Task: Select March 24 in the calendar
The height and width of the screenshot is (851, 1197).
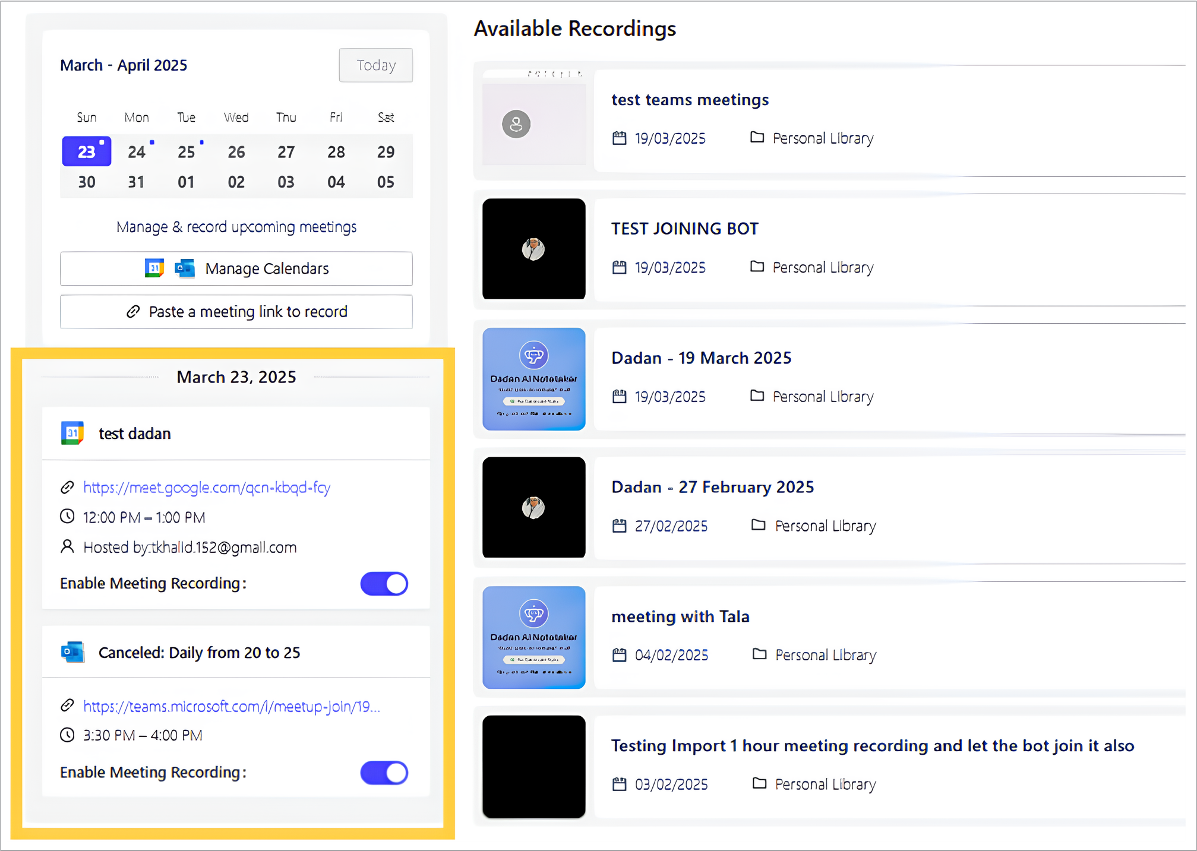Action: pos(137,152)
